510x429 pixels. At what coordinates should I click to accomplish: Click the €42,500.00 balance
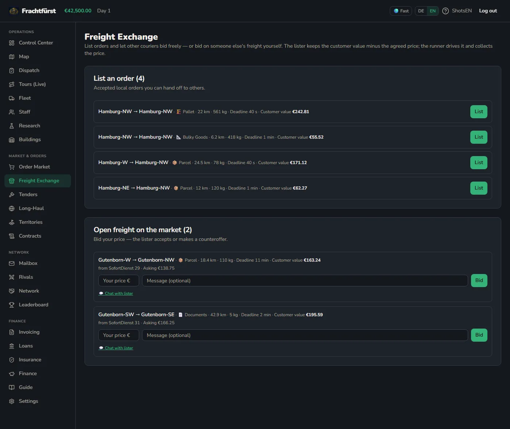78,11
